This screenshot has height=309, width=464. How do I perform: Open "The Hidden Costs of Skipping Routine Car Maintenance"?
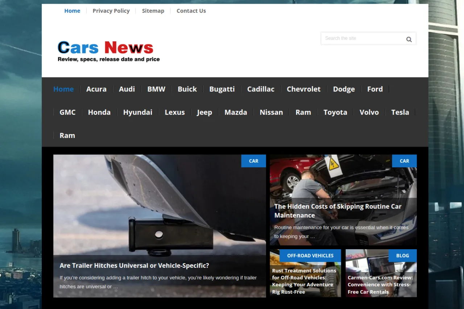point(338,211)
